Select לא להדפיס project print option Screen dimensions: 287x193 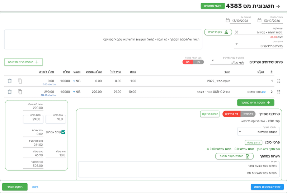click(x=231, y=114)
